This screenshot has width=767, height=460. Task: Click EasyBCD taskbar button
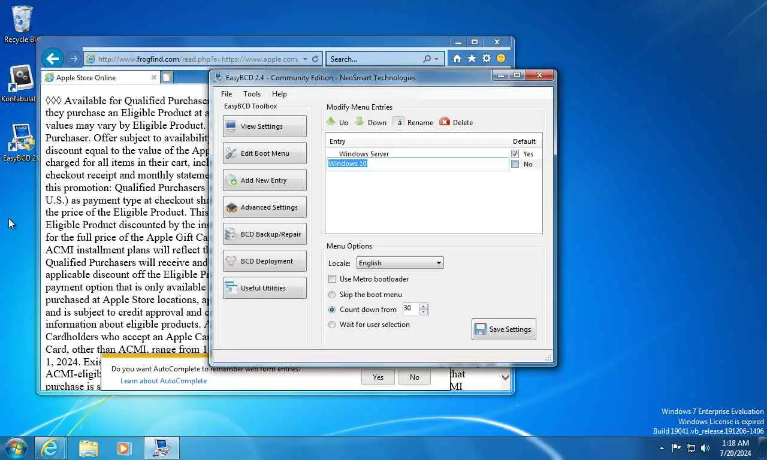point(162,448)
